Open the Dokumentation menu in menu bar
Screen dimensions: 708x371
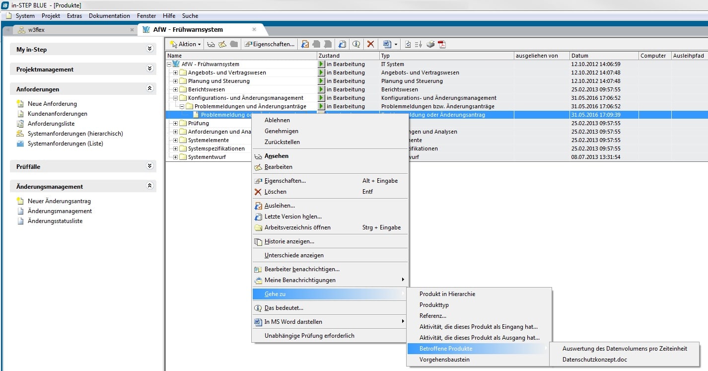[109, 16]
